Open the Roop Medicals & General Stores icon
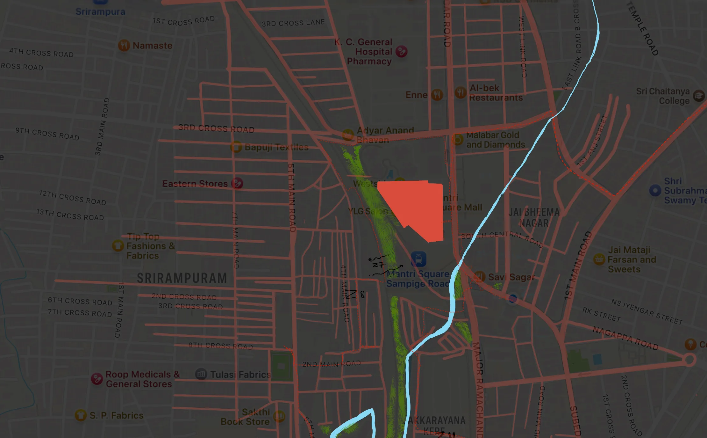 point(97,379)
